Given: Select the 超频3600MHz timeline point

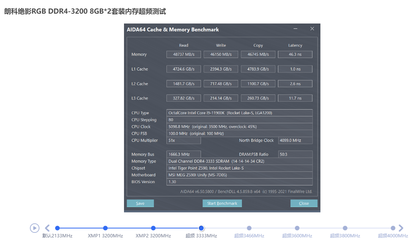Looking at the screenshot, I should pos(297,228).
